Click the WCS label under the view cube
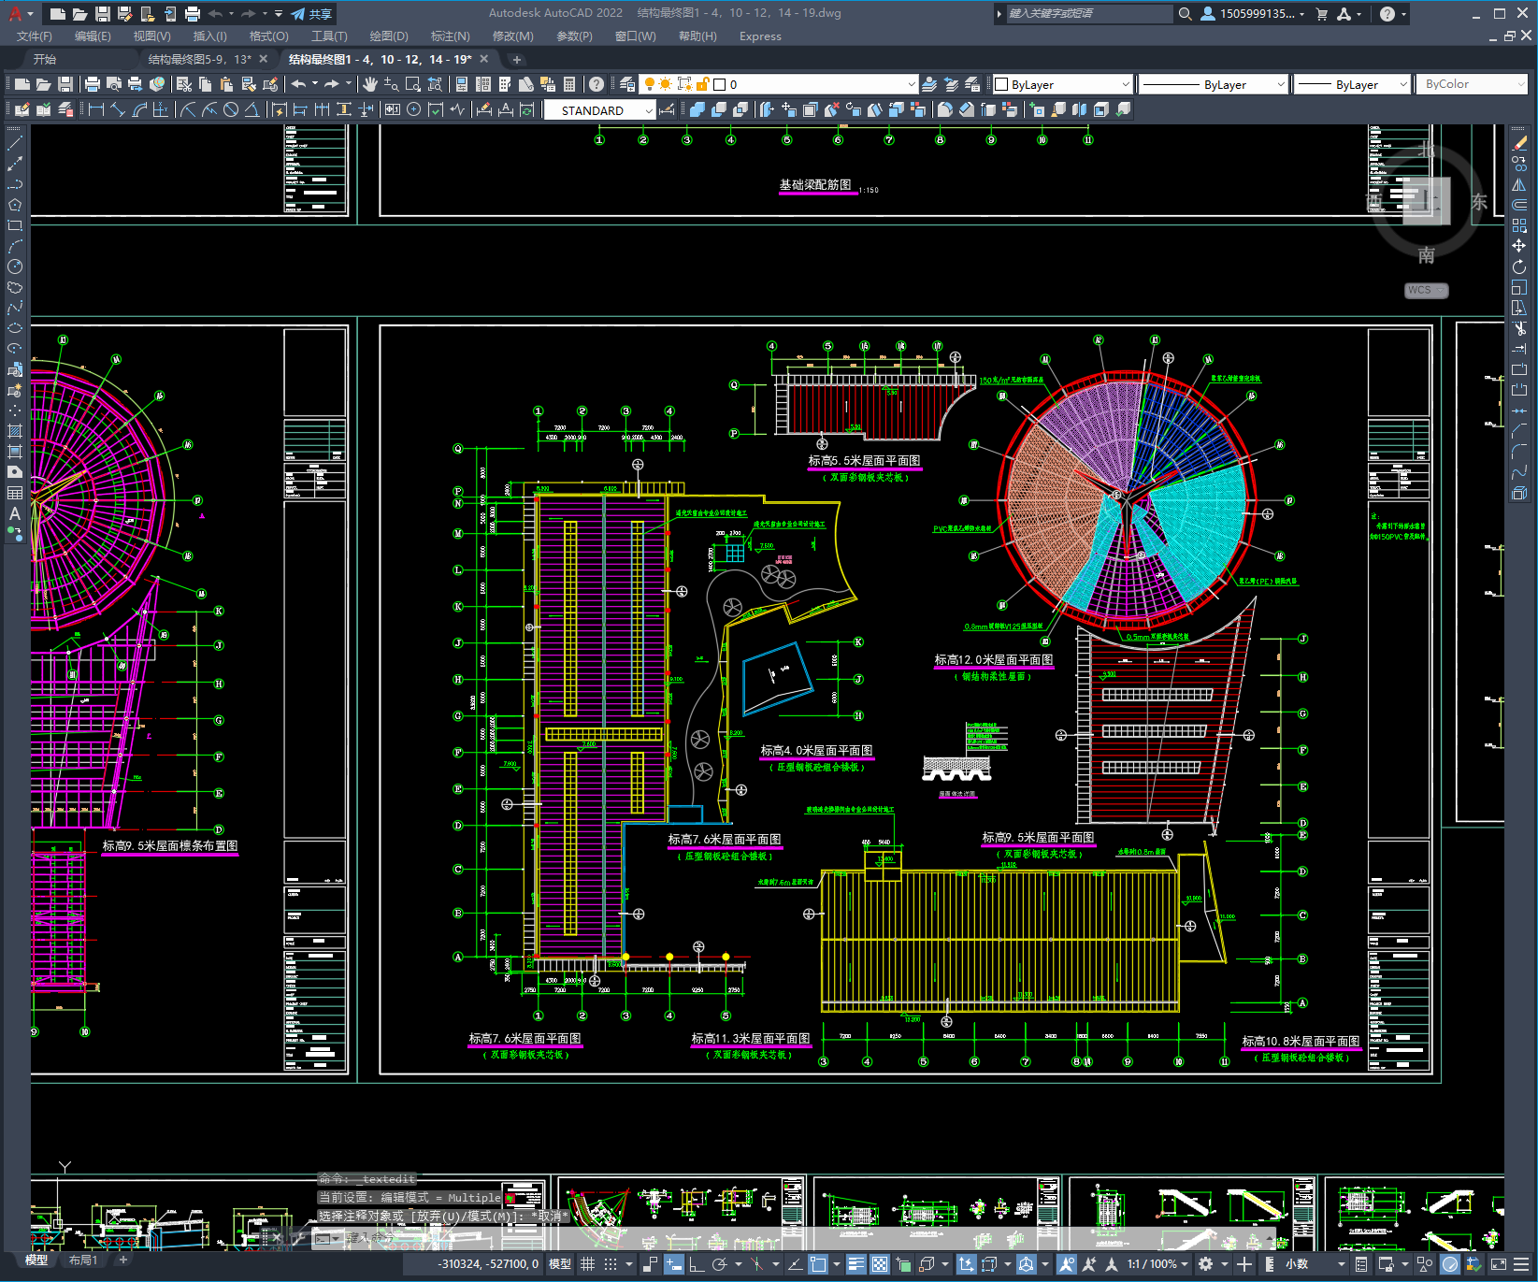Viewport: 1538px width, 1282px height. click(1424, 290)
